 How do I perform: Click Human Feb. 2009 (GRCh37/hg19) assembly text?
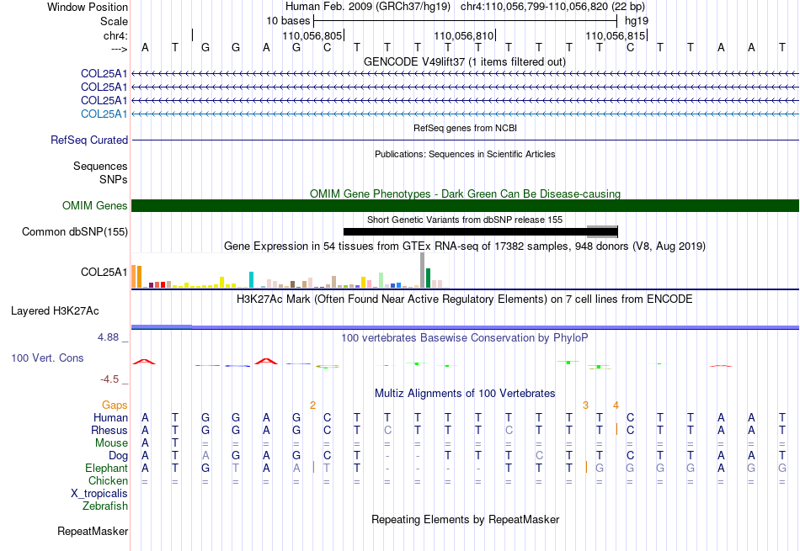[x=368, y=7]
